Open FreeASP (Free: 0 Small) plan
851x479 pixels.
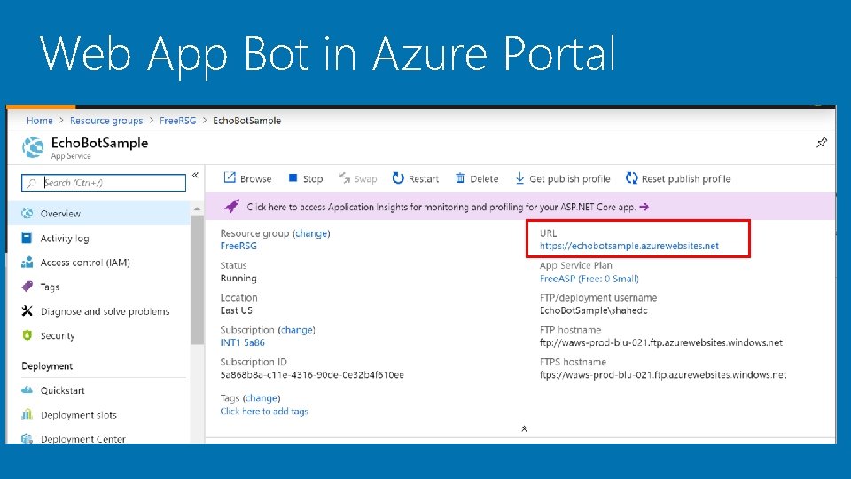(x=589, y=278)
